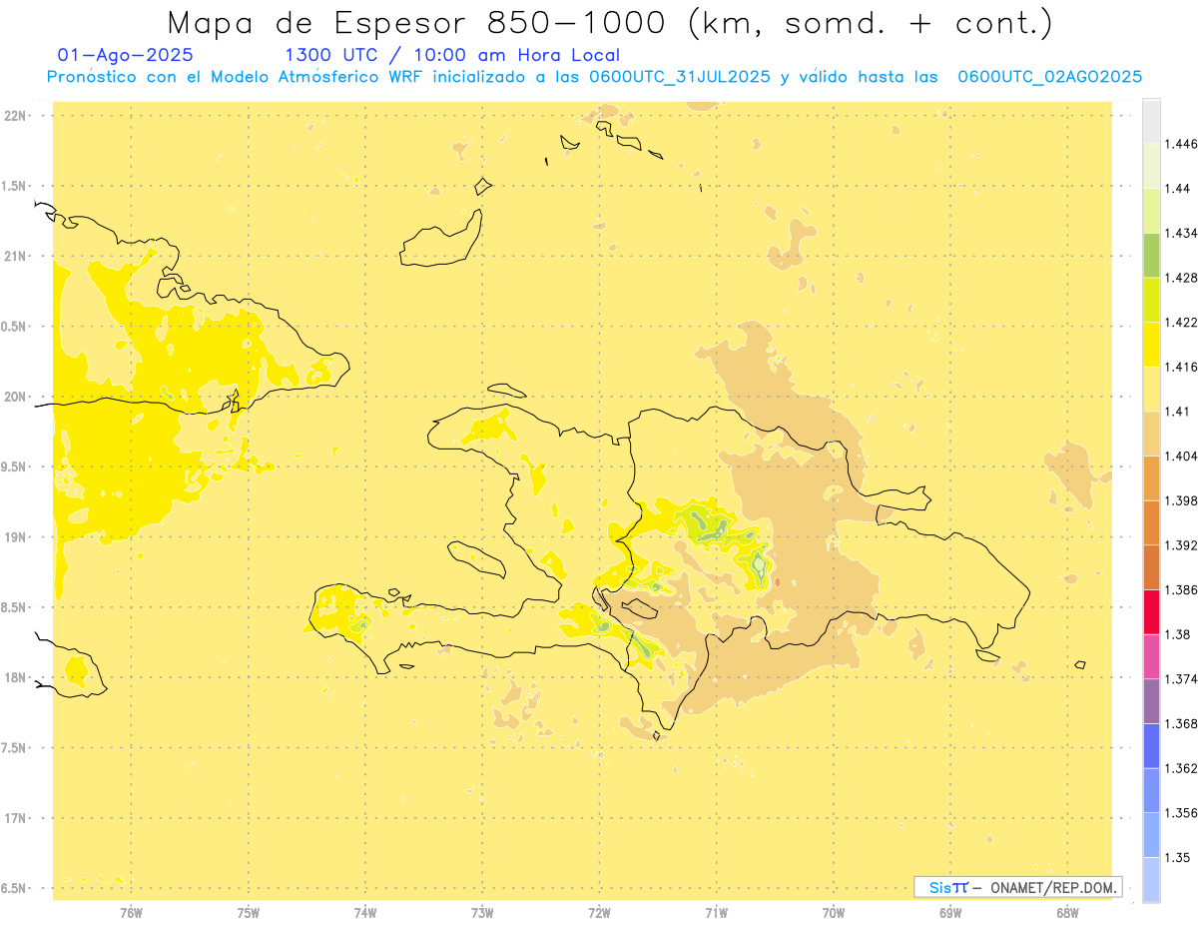Click the colorbar value "1.386"

(x=1181, y=589)
